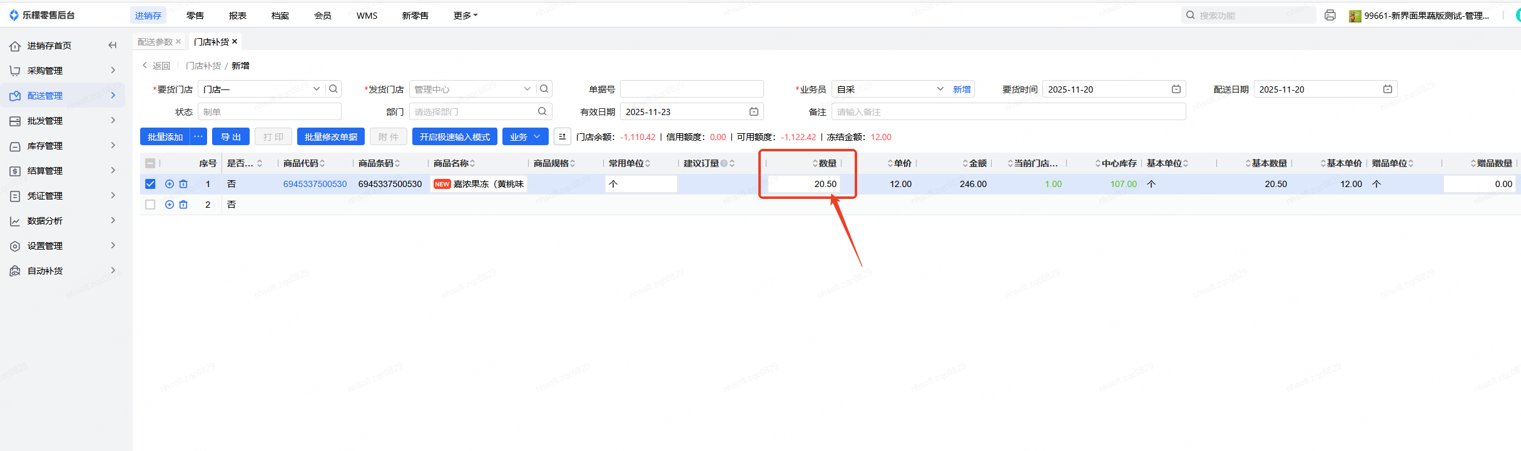Open the calendar icon for 有效日期

coord(754,111)
